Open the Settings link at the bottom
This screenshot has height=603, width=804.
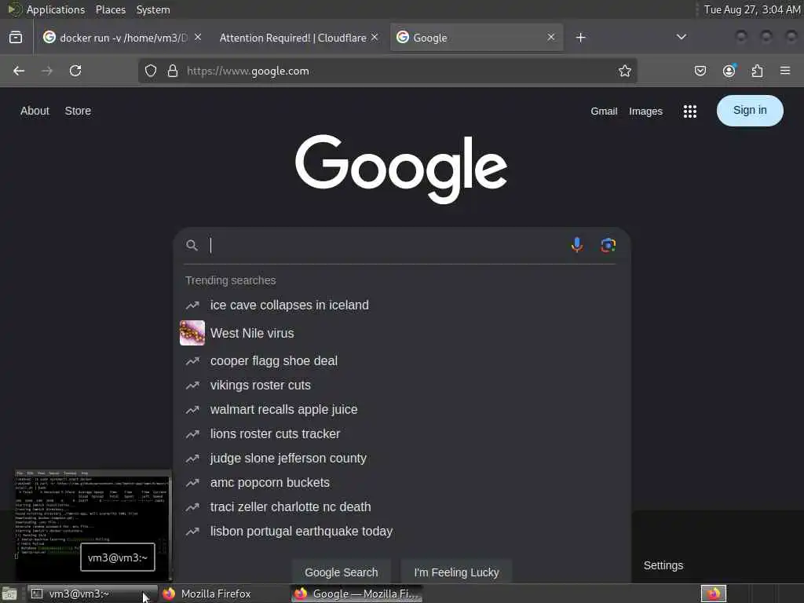tap(663, 565)
